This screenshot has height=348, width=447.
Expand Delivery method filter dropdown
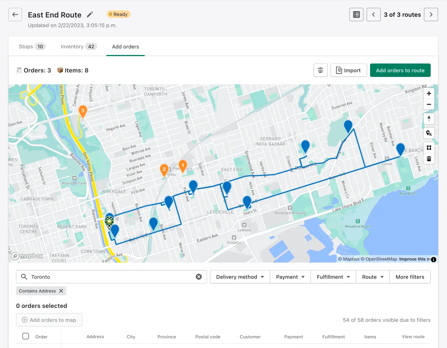pyautogui.click(x=240, y=277)
